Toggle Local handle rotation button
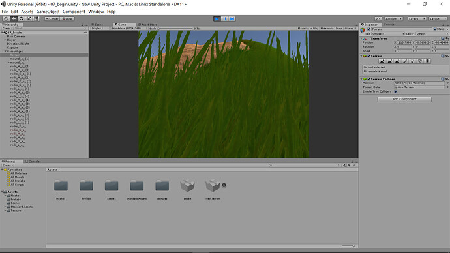Screen dimensions: 450x253 (x=67, y=19)
